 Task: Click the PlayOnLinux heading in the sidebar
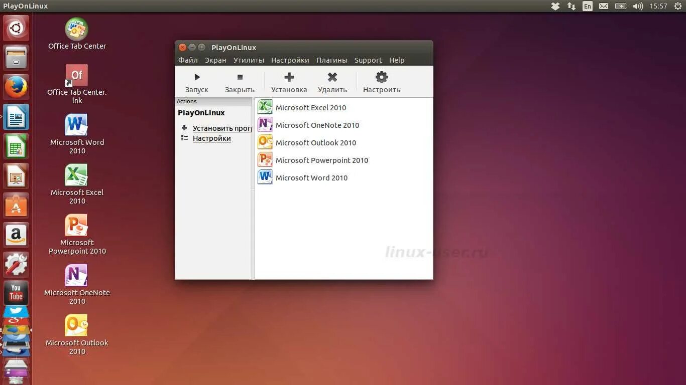pos(201,113)
